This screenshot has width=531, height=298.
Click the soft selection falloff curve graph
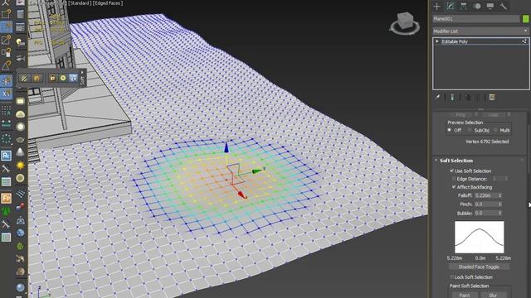coord(480,238)
